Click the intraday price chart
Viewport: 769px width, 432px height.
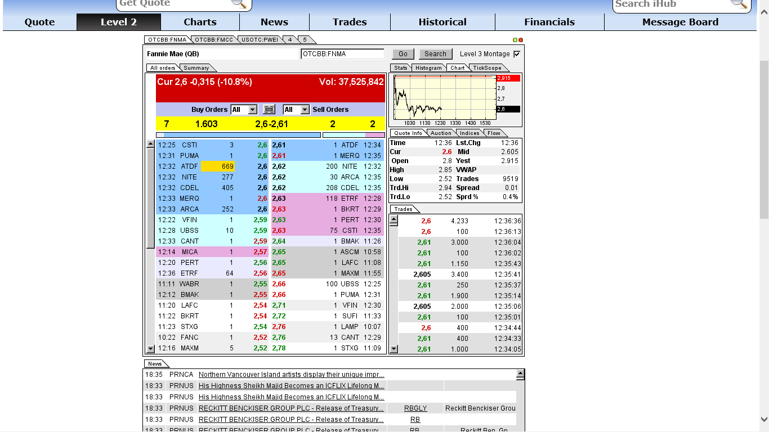[445, 96]
